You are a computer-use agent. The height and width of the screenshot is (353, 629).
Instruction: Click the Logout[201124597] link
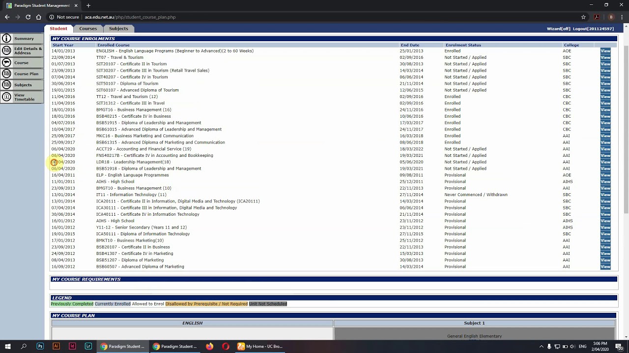click(593, 28)
